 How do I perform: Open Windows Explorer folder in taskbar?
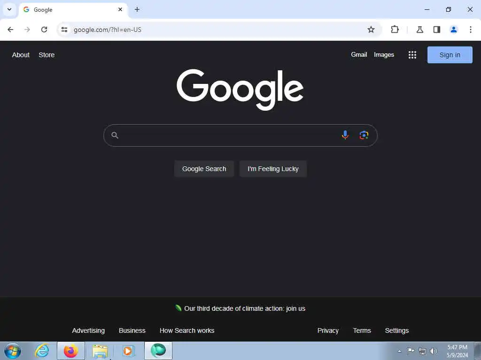coord(100,351)
